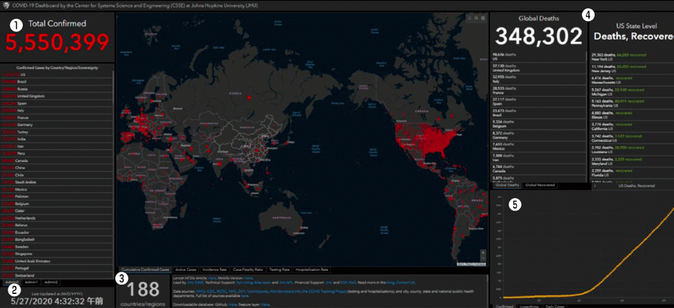This screenshot has height=308, width=674.
Task: Click the California US state row
Action: click(x=632, y=126)
